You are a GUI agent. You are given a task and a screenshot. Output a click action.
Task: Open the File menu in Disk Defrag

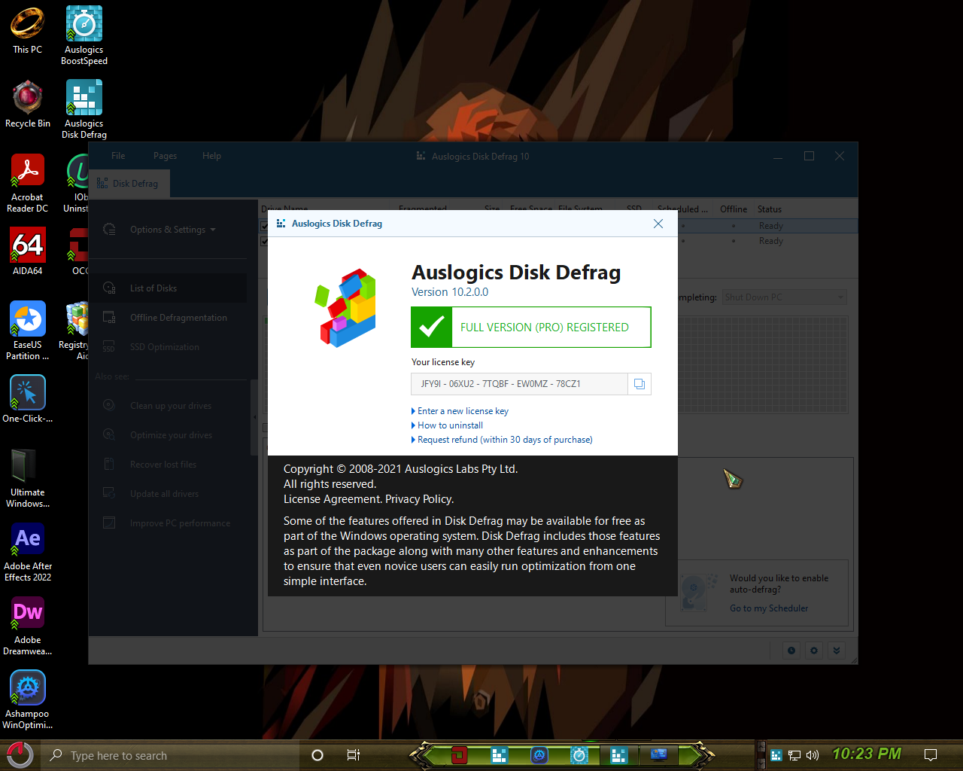[118, 156]
